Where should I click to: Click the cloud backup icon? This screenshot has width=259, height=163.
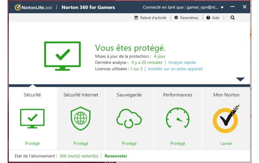point(129,119)
